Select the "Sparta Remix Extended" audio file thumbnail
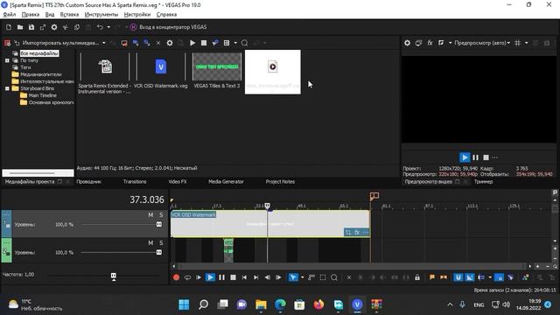Screen dimensions: 560x315 point(105,66)
